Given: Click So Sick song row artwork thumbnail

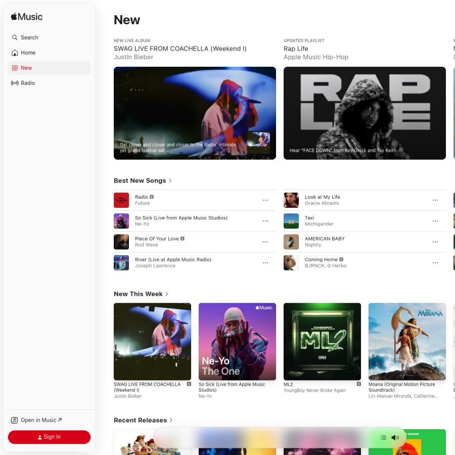Looking at the screenshot, I should click(121, 221).
